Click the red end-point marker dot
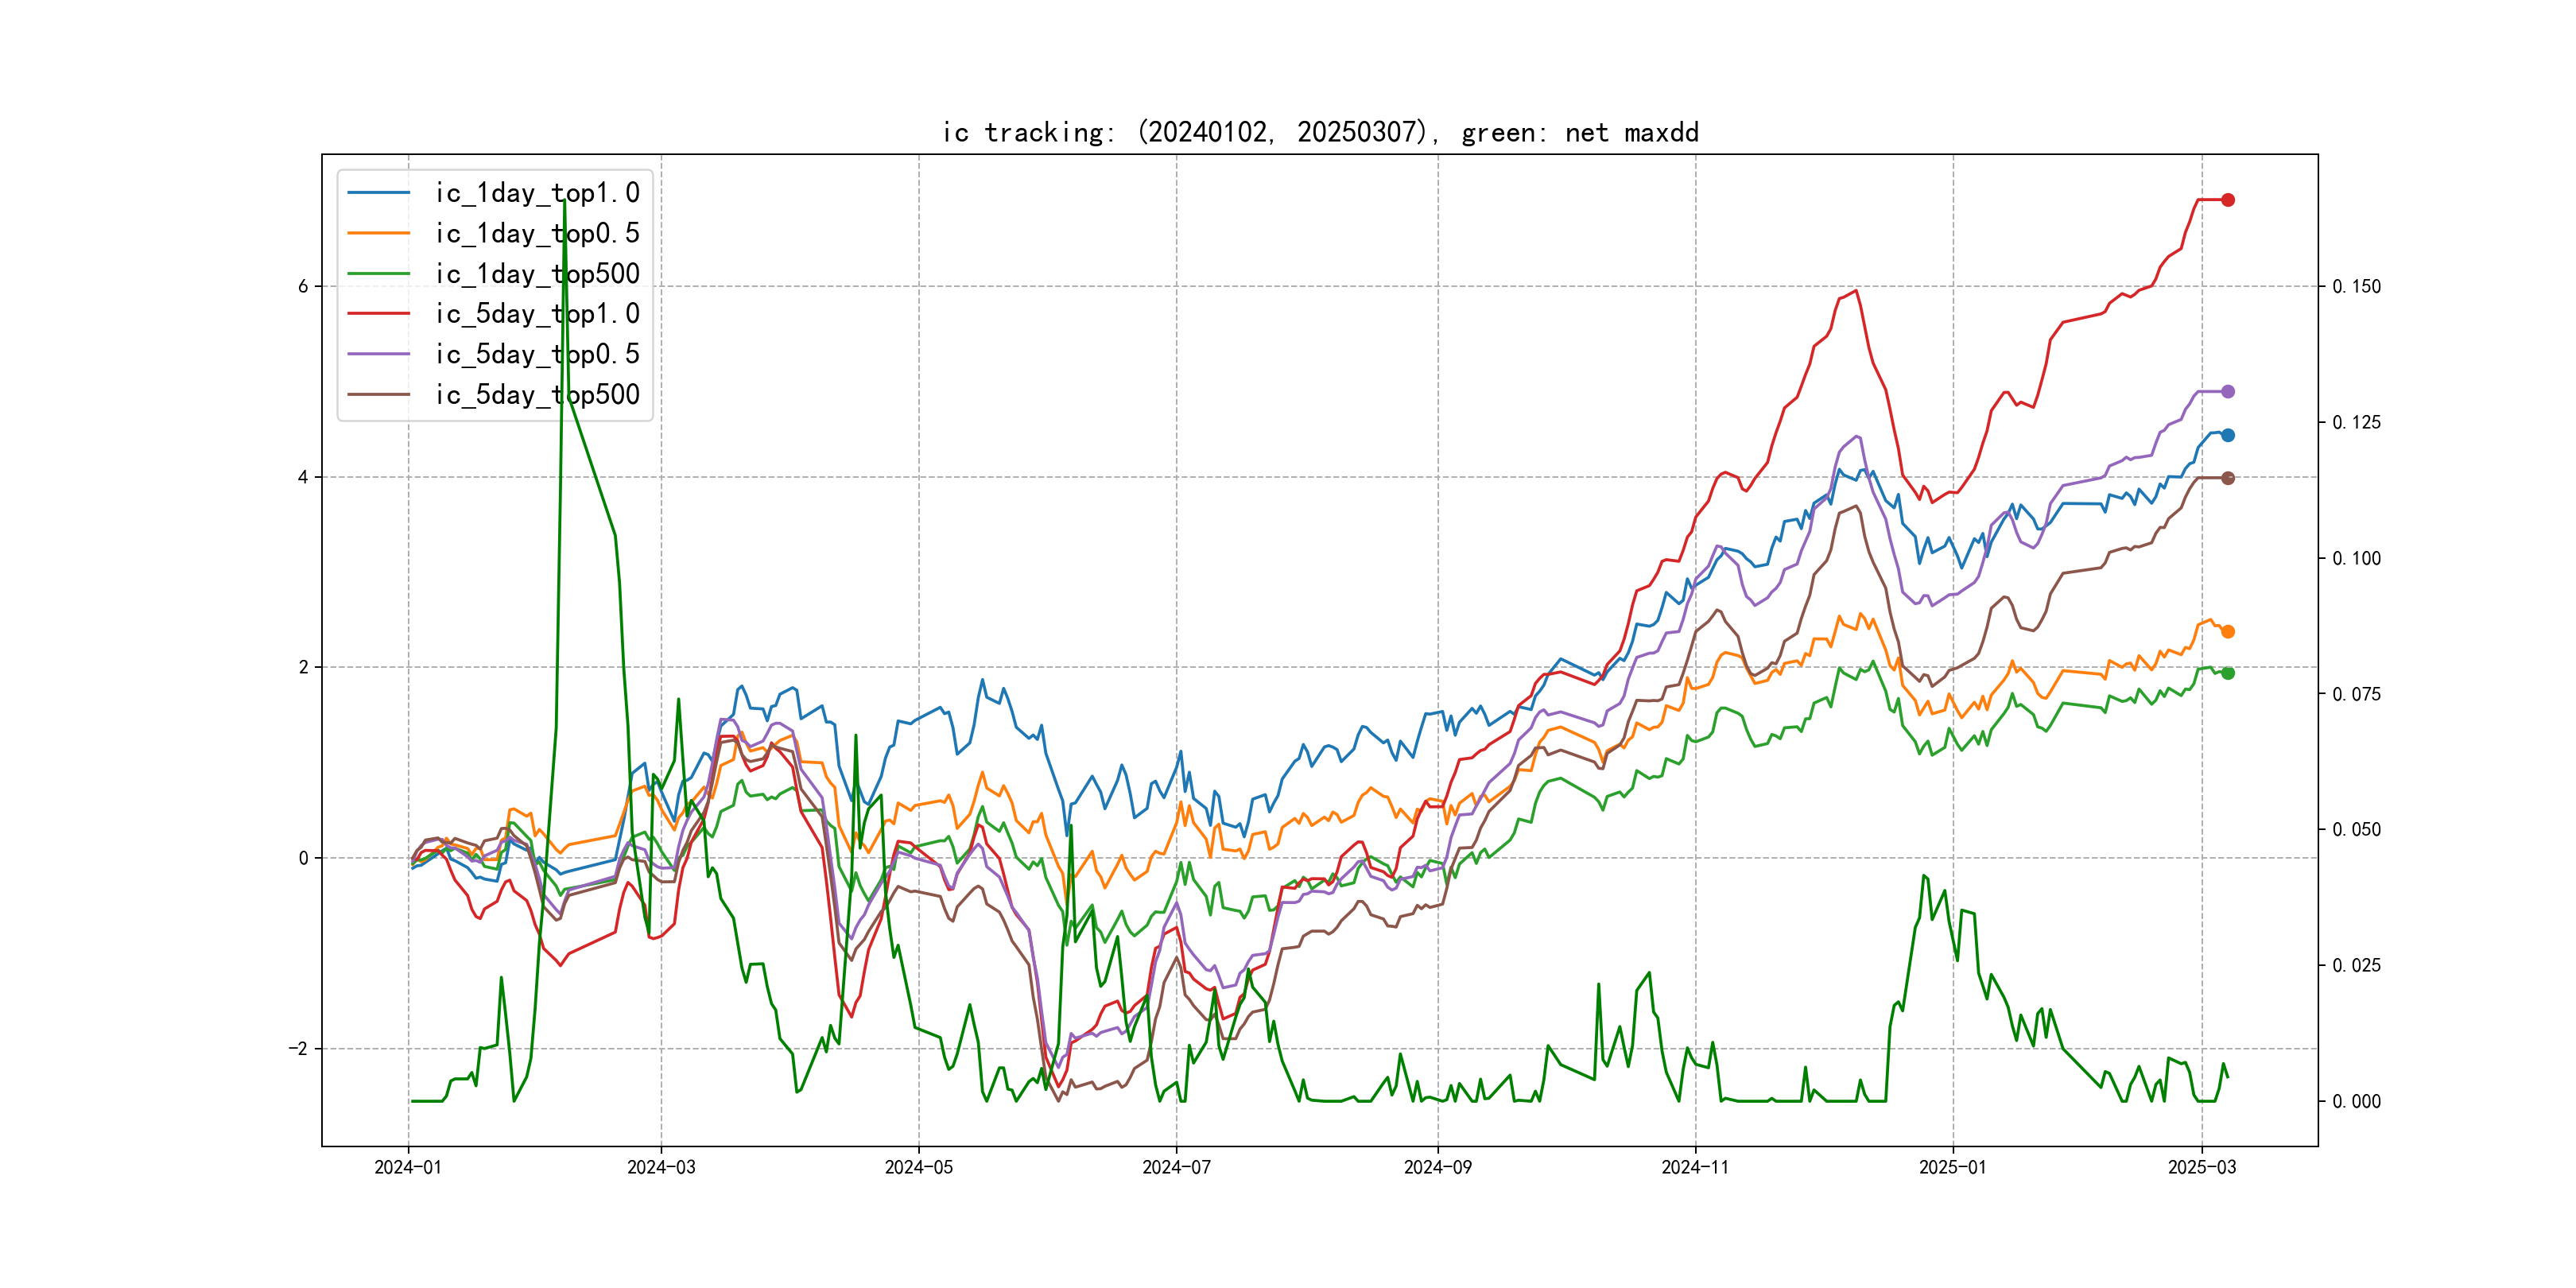The width and height of the screenshot is (2576, 1288). point(2228,200)
